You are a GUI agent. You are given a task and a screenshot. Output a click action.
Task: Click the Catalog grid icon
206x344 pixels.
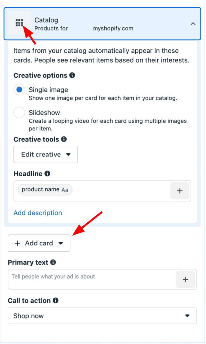[x=19, y=23]
